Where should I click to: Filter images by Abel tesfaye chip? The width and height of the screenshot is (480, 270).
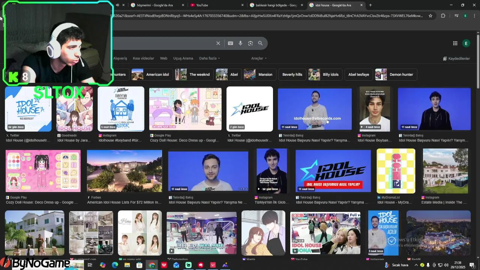click(358, 75)
